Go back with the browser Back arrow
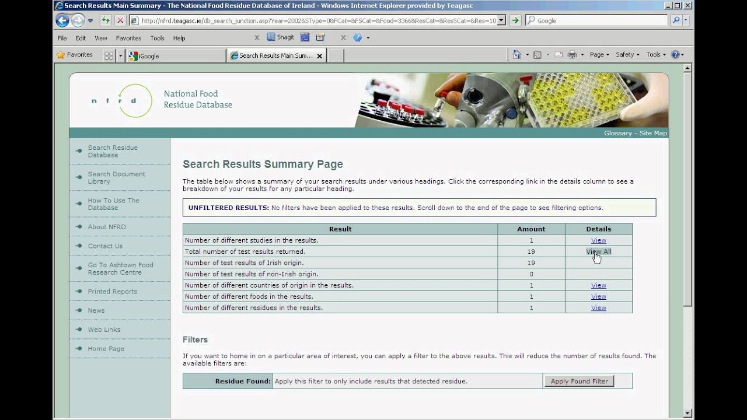 (x=62, y=20)
